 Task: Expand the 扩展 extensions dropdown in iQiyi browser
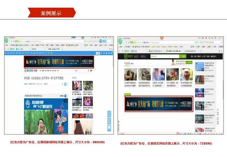coord(193,47)
